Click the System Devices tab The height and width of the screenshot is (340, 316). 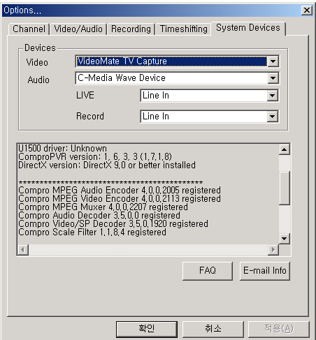[248, 28]
